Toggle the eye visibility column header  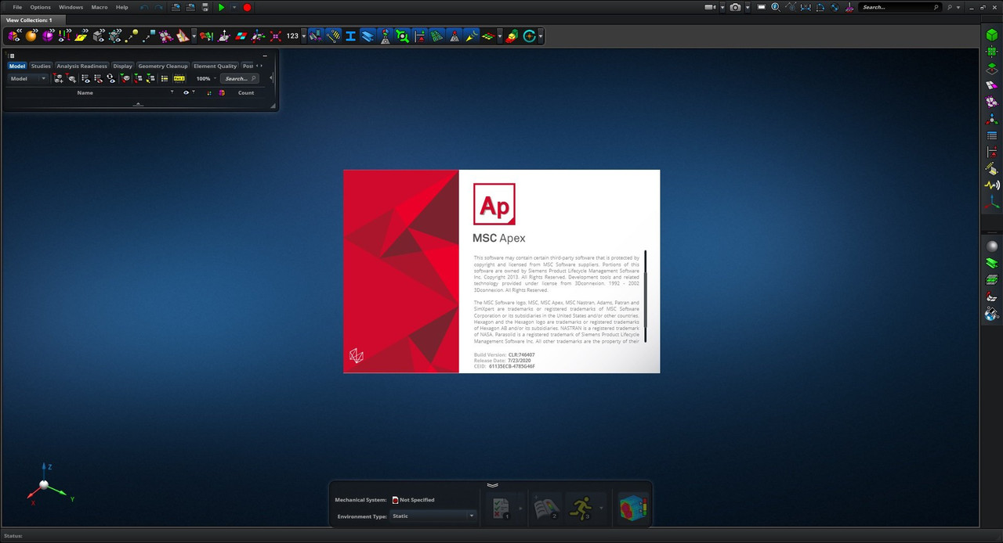click(186, 92)
